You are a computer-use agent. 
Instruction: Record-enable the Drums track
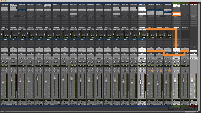pyautogui.click(x=6, y=69)
